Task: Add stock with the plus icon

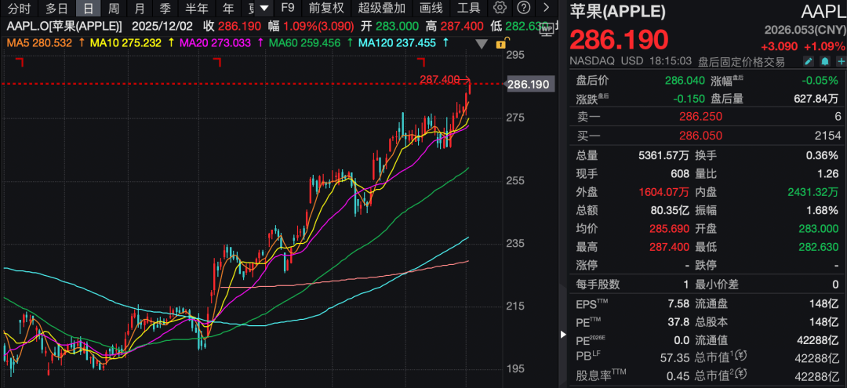Action: pos(841,61)
